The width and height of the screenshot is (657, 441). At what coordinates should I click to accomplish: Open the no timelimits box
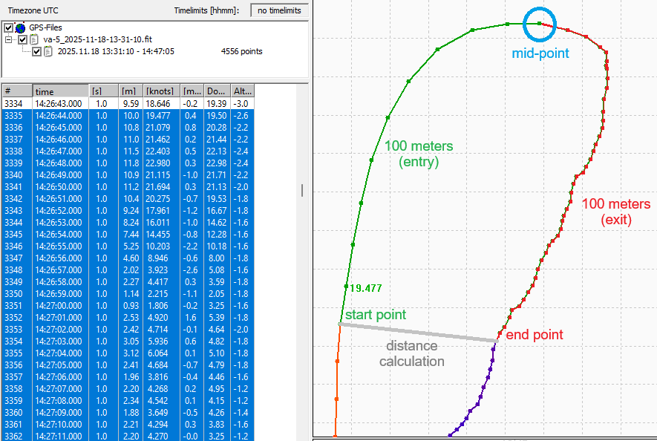pyautogui.click(x=280, y=10)
